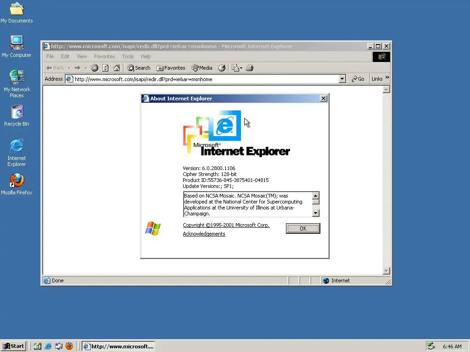Click the Mail toolbar icon
This screenshot has width=470, height=352.
[x=235, y=68]
